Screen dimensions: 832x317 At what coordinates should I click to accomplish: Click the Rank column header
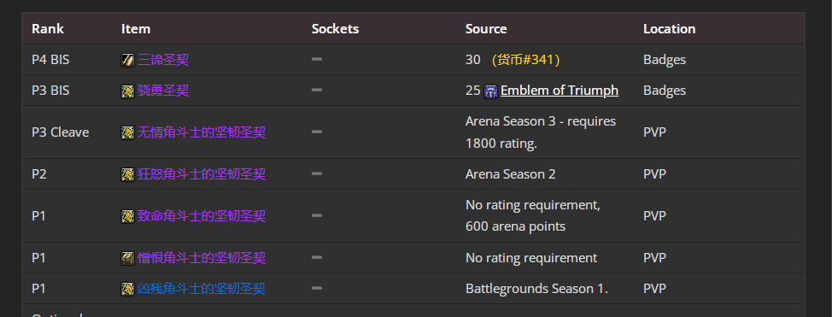[48, 29]
